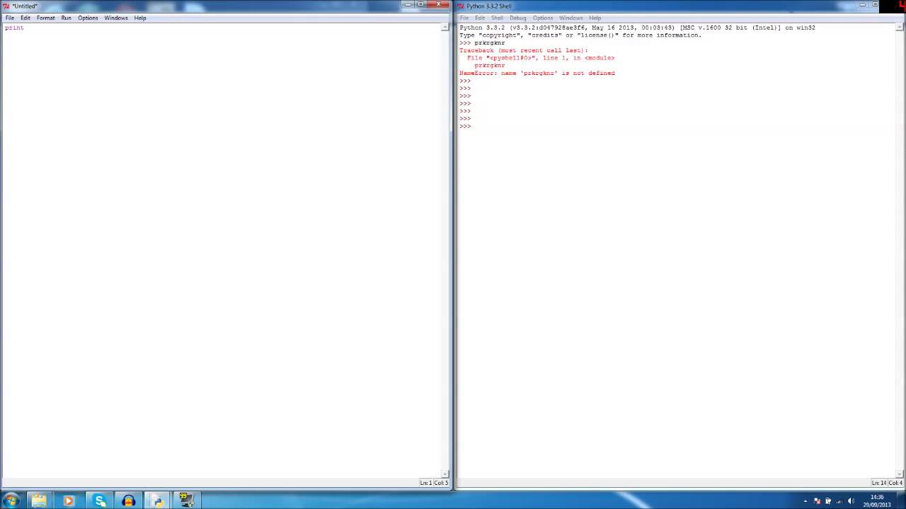The height and width of the screenshot is (509, 906).
Task: Click the Python Shell window title icon
Action: pyautogui.click(x=461, y=6)
